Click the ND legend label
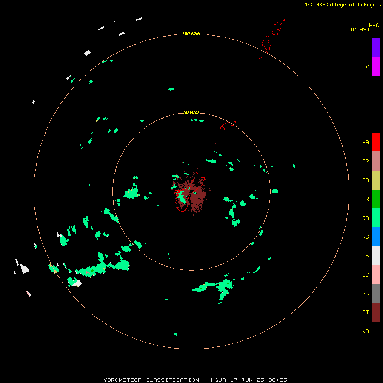383x383 pixels. pyautogui.click(x=365, y=332)
